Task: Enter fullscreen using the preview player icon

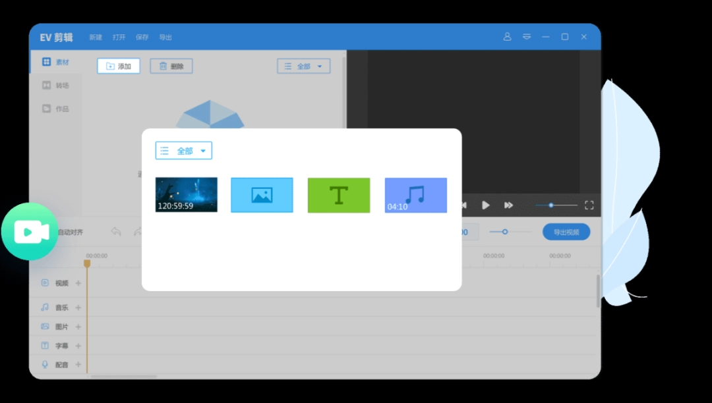Action: [x=589, y=205]
